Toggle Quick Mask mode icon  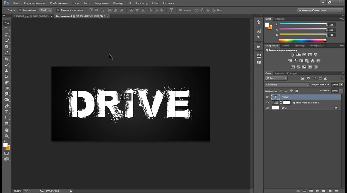click(7, 153)
